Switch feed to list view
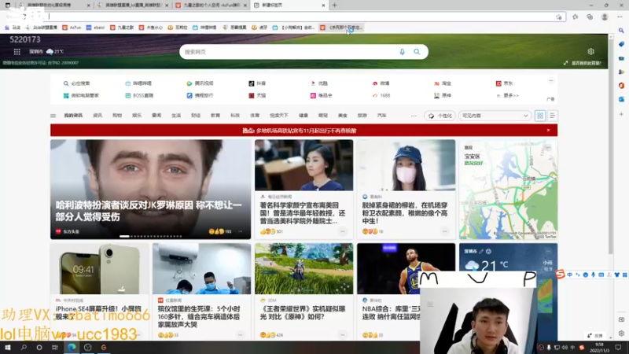Image resolution: width=629 pixels, height=354 pixels. click(x=552, y=116)
